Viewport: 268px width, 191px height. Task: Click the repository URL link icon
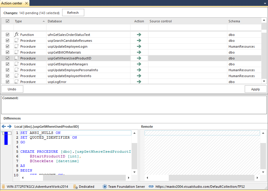tap(151, 187)
